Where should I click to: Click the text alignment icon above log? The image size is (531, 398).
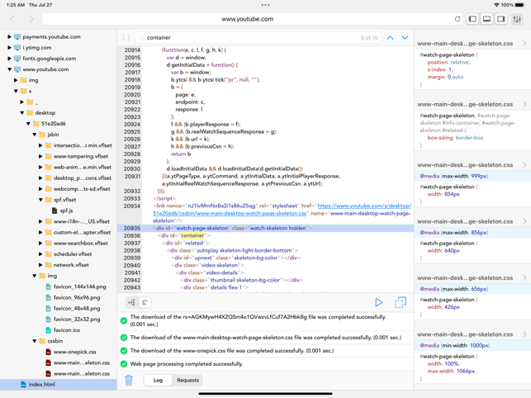click(145, 302)
